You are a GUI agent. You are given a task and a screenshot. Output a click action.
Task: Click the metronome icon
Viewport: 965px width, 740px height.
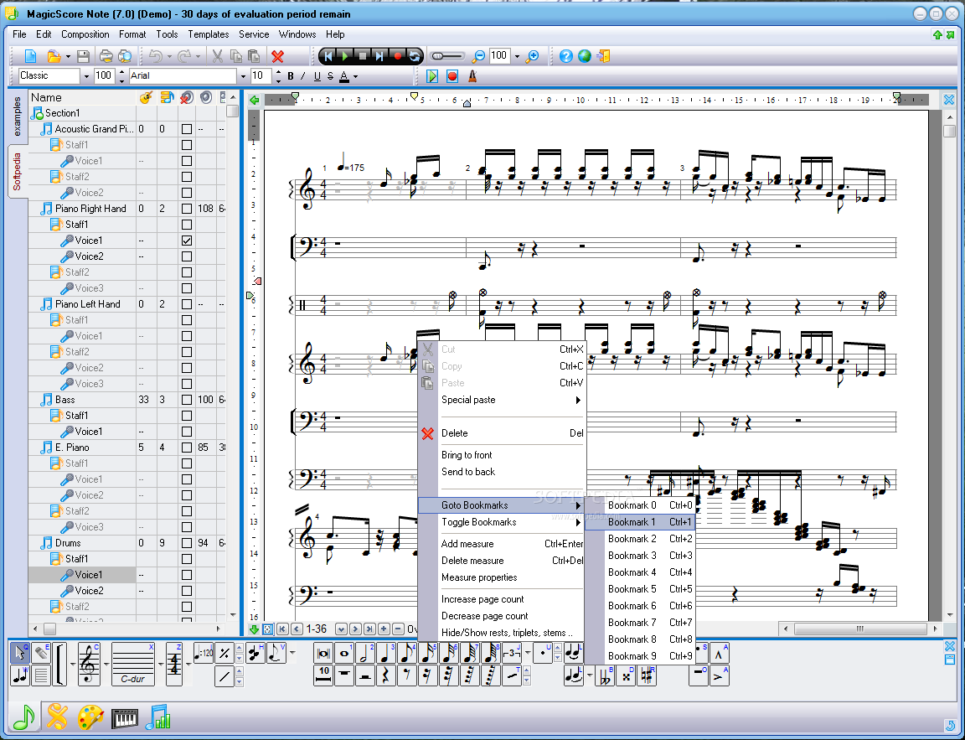point(472,75)
